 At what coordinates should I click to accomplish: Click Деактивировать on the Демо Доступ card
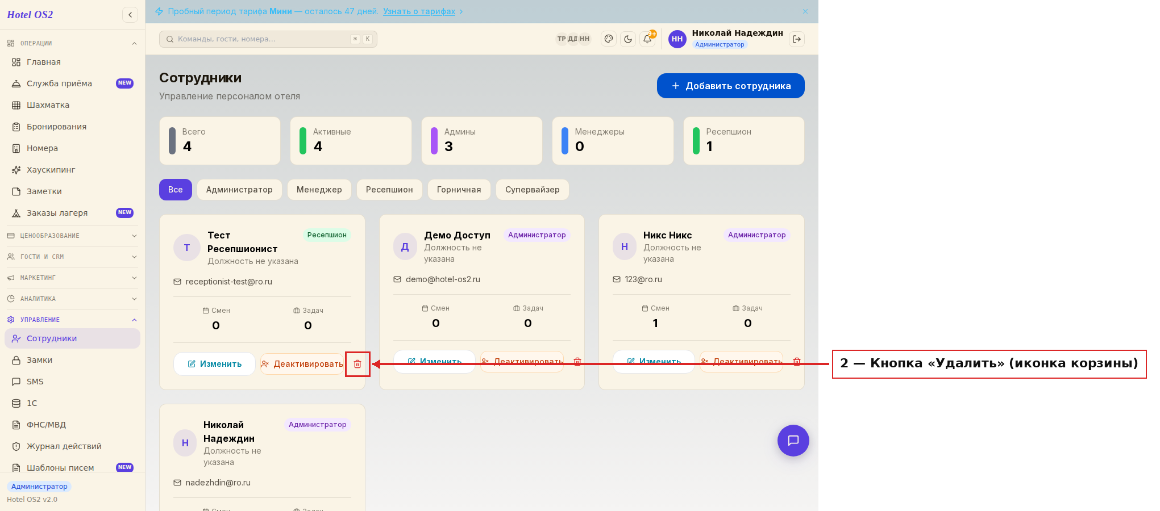pyautogui.click(x=522, y=362)
